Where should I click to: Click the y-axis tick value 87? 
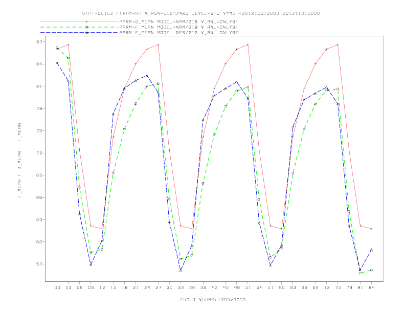39,42
